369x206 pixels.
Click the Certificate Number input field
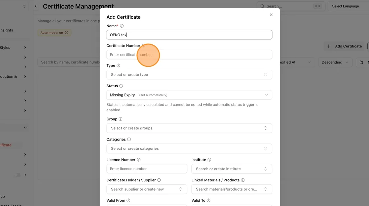pyautogui.click(x=189, y=55)
